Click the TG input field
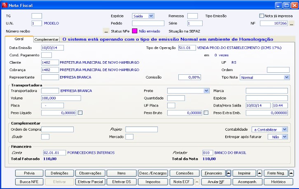 [x=37, y=16]
